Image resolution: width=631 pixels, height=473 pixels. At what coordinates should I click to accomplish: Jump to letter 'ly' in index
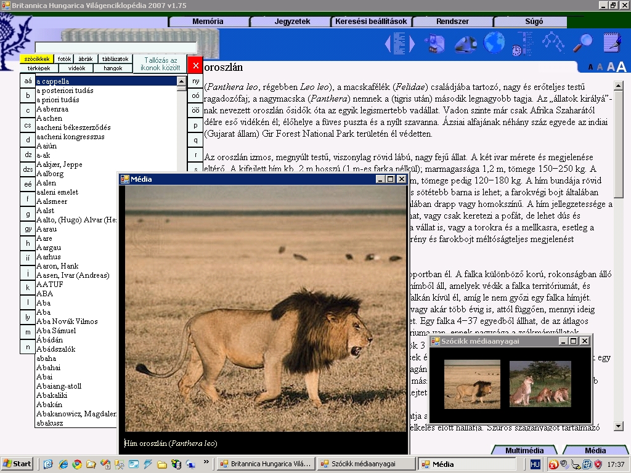tap(28, 317)
